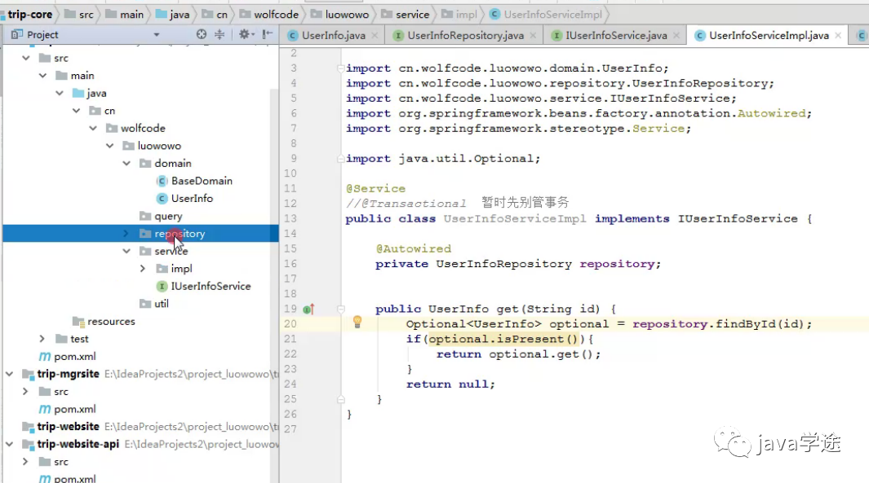Switch to the UserInfoRepository.java tab

[465, 36]
